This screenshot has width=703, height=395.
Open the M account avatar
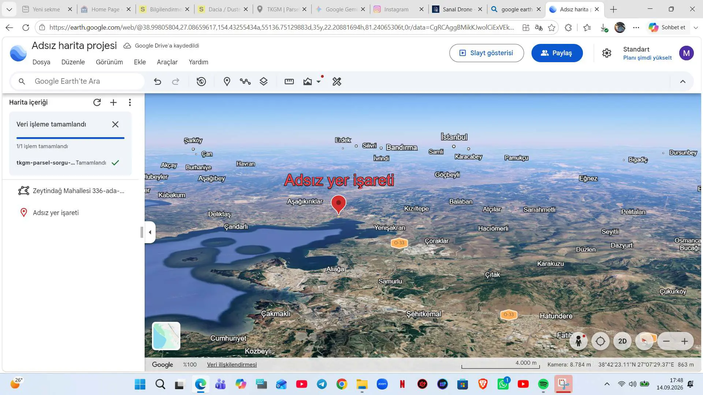687,53
